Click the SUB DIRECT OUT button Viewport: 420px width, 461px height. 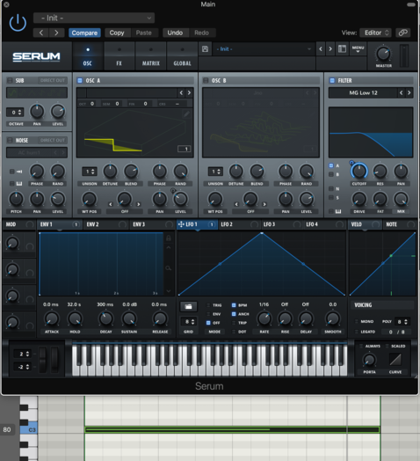[52, 80]
